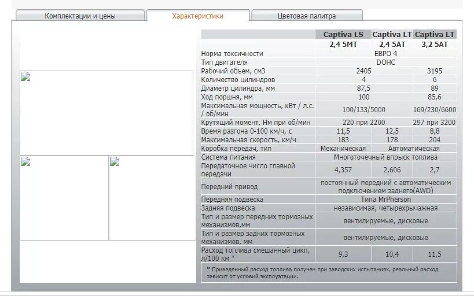Click the ЕВРО 4 value
The image size is (474, 299).
385,54
